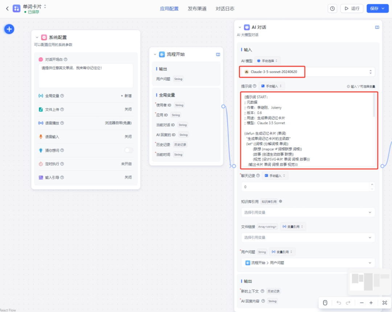The height and width of the screenshot is (312, 392).
Task: Show help for 全局变量 in 系统配置
Action: [62, 96]
